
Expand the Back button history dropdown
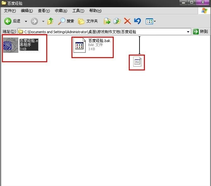[26, 21]
